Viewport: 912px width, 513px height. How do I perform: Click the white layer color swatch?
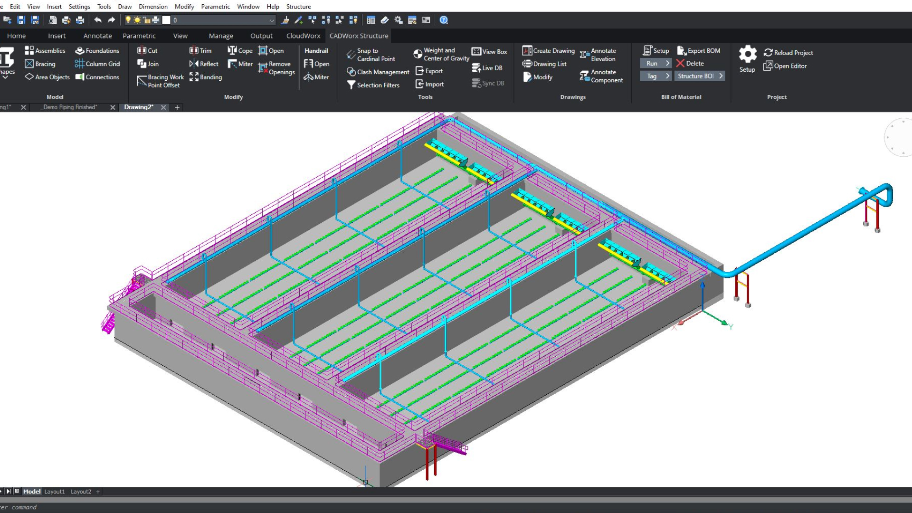tap(166, 20)
